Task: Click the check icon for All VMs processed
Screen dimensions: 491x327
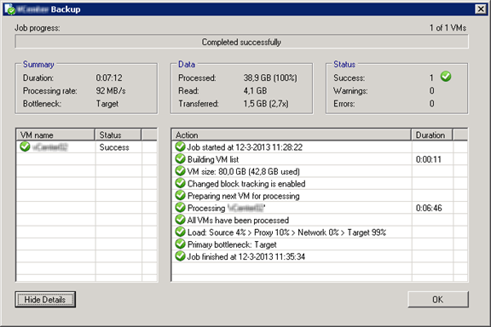Action: click(x=180, y=220)
